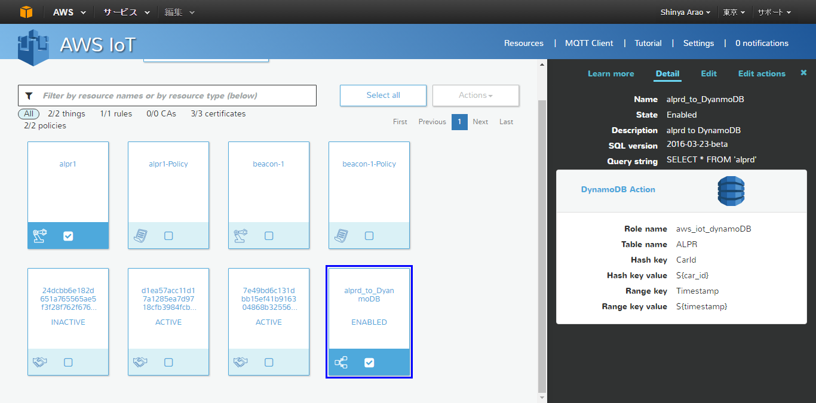Click the robot arm icon on beacon-1 card
Screen dimensions: 816x403
tap(240, 236)
